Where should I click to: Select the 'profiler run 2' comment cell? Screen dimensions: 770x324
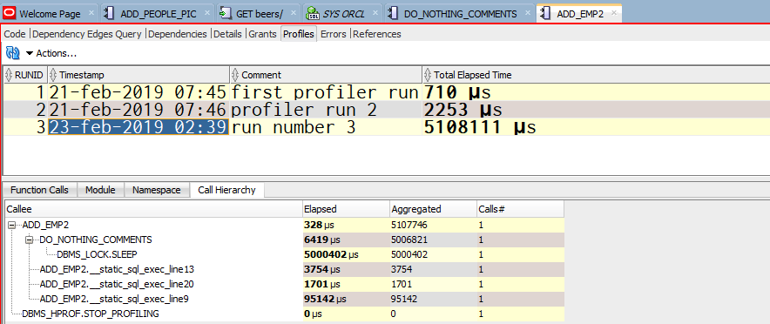pyautogui.click(x=326, y=110)
